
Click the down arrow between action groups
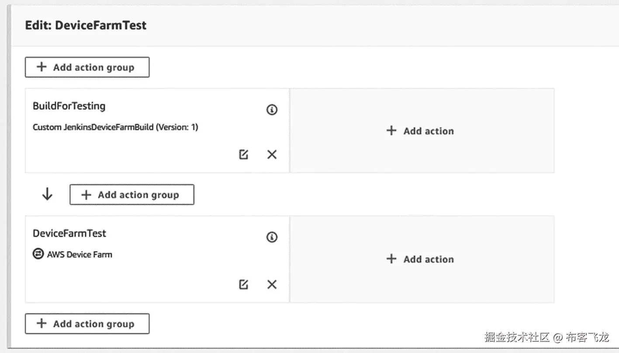click(47, 195)
